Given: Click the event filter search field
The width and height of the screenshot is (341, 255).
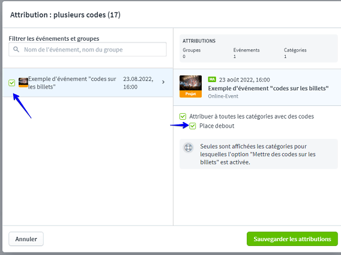Looking at the screenshot, I should (x=88, y=50).
